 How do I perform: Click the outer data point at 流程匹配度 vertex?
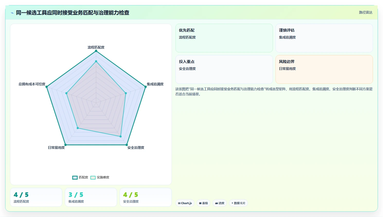tap(96, 51)
